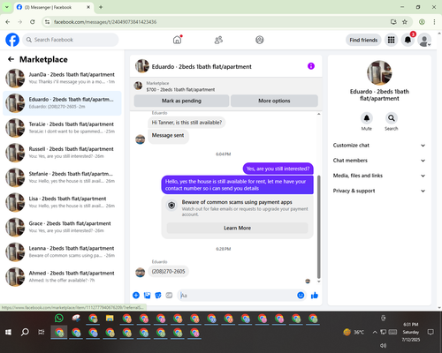Open the volume speaker tray icon

(383, 345)
